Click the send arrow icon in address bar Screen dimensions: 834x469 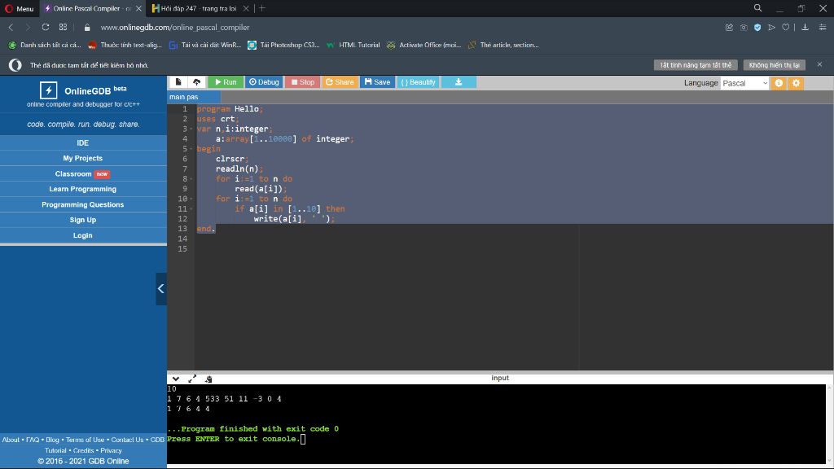772,27
